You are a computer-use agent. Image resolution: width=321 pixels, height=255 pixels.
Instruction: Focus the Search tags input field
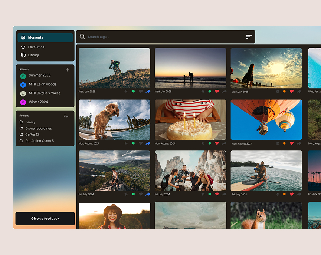(165, 37)
